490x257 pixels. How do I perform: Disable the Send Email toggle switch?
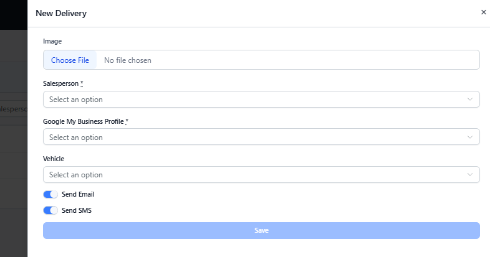coord(50,194)
